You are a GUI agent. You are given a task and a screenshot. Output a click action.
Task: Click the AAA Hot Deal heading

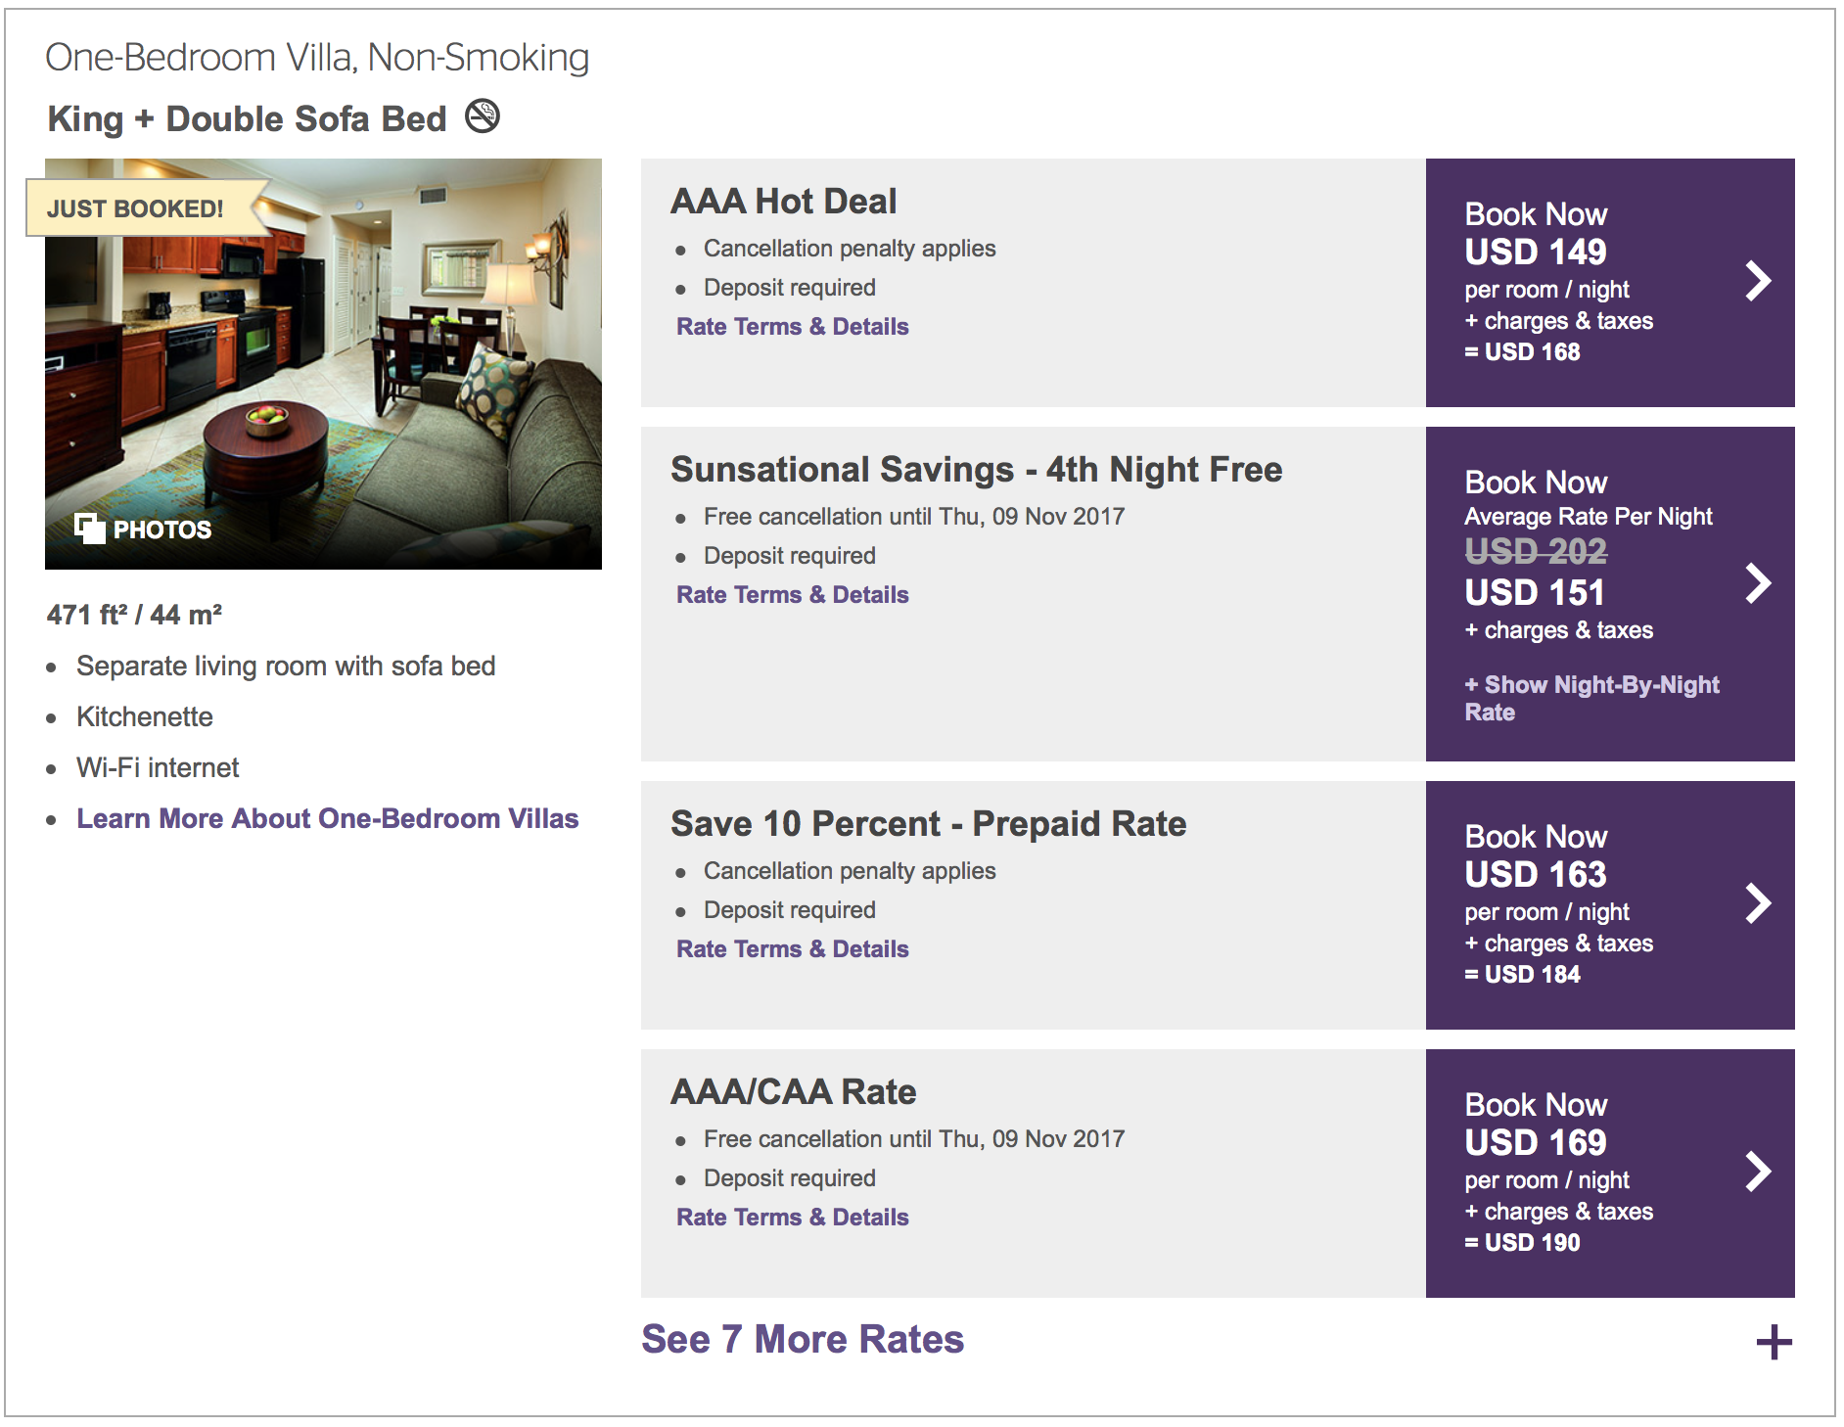[783, 201]
